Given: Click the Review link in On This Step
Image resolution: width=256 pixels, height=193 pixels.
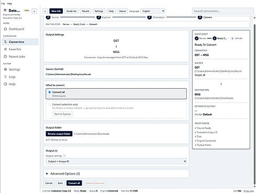Looking at the screenshot, I should click(66, 24).
